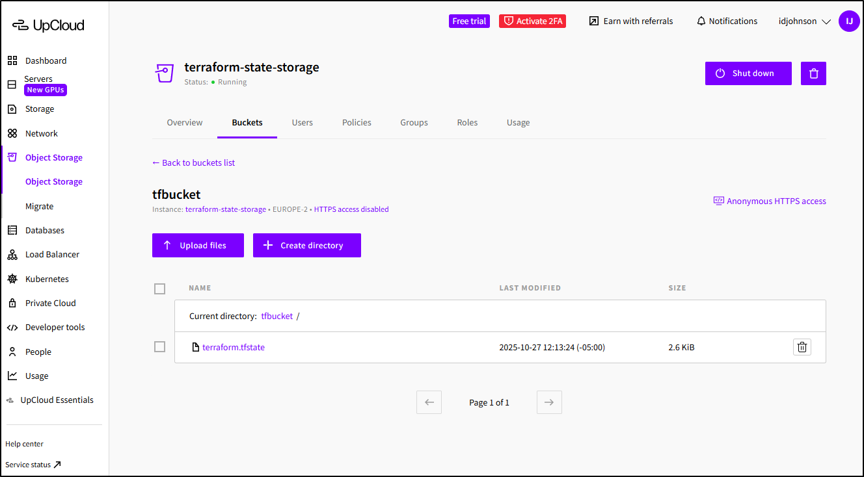Click the Load Balancer sidebar icon

12,255
